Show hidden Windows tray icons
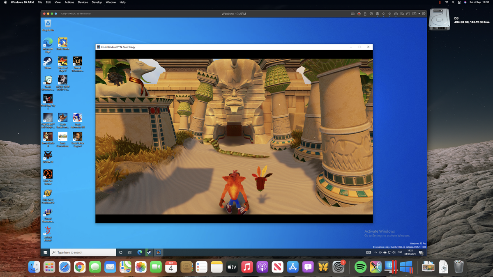 pos(376,252)
